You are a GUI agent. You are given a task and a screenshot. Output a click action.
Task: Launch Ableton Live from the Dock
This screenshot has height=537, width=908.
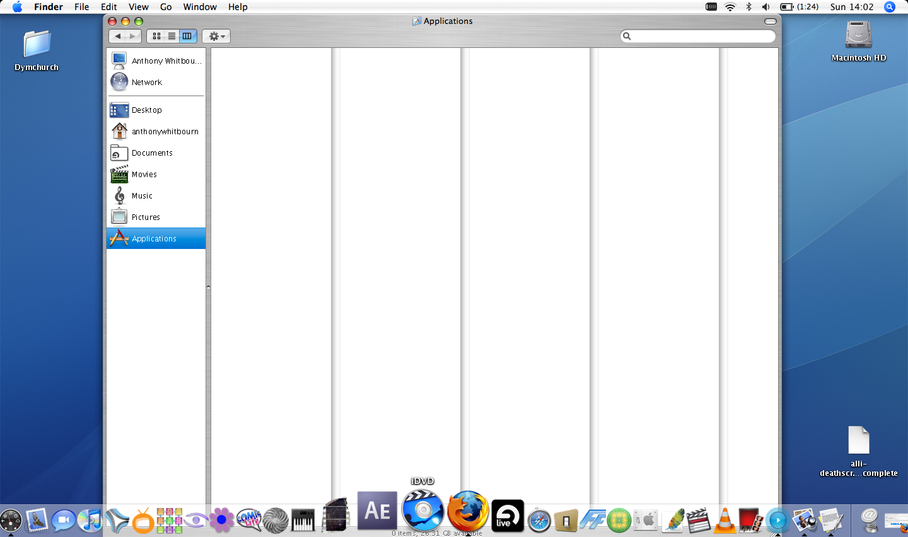click(508, 516)
